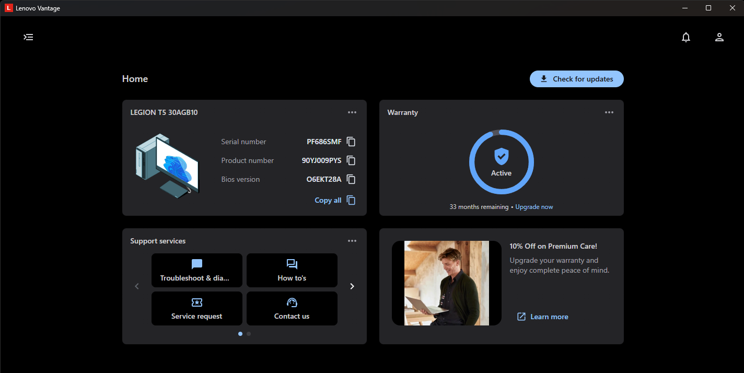Click Upgrade now link
The width and height of the screenshot is (744, 373).
534,207
